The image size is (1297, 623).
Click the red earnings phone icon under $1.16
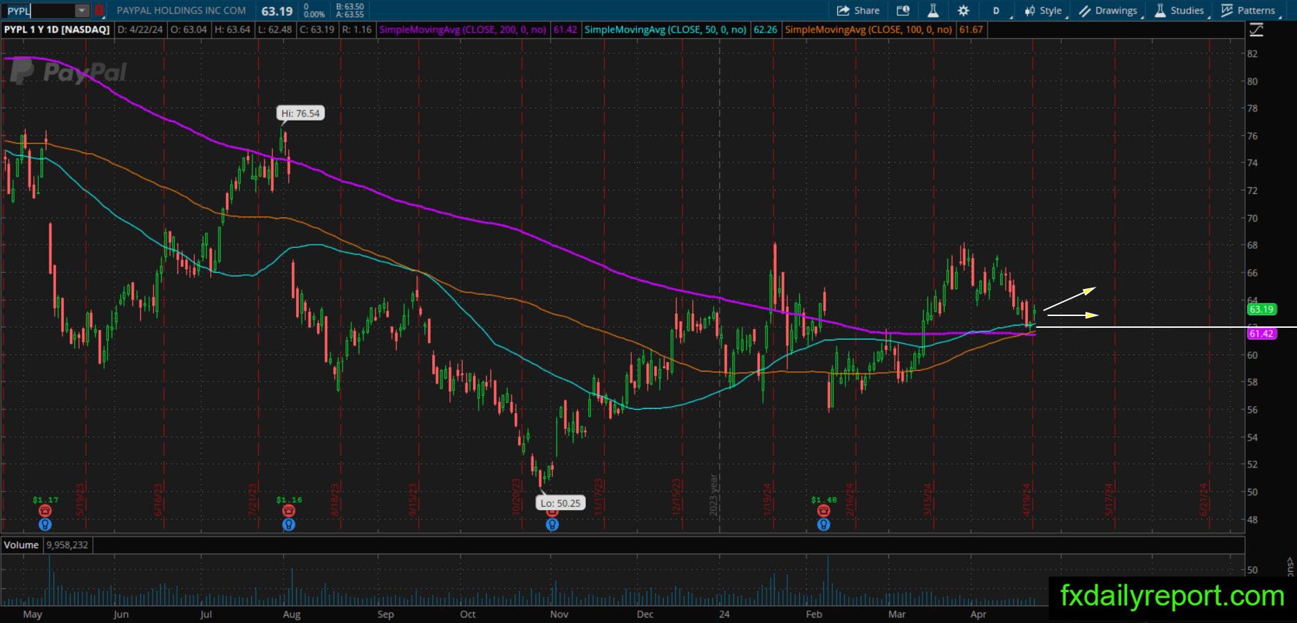coord(289,511)
